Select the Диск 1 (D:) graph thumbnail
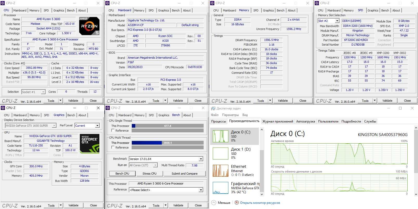Image resolution: width=418 pixels, height=209 pixels. 220,153
